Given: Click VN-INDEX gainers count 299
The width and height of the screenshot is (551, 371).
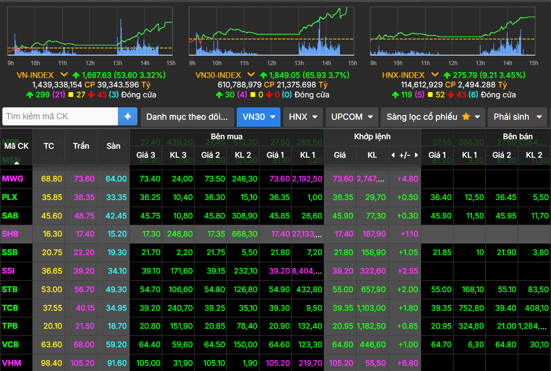Looking at the screenshot, I should click(x=42, y=95).
